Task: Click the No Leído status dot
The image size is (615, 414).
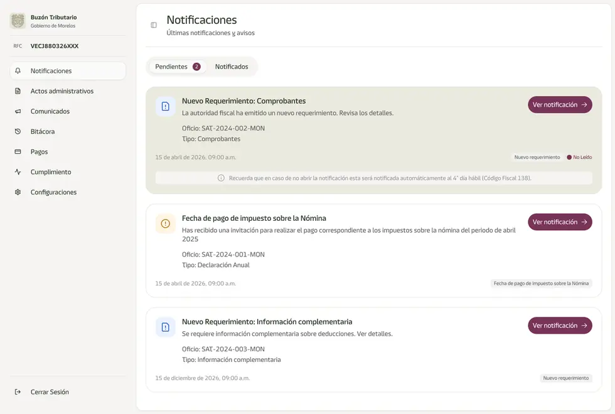Action: click(x=569, y=157)
